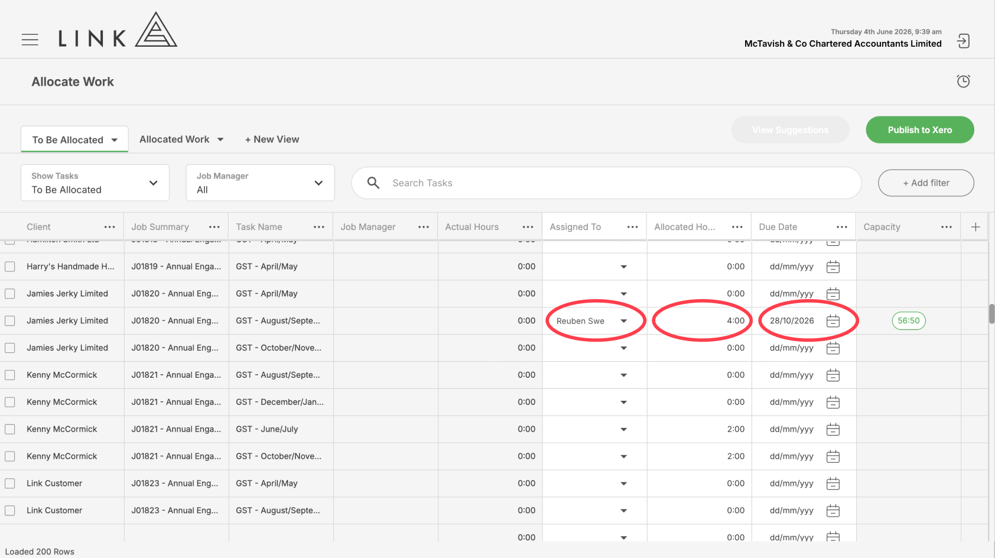This screenshot has width=995, height=558.
Task: Click Publish to Xero button
Action: coord(920,130)
